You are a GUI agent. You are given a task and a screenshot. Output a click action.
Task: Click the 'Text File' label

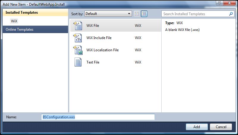coord(93,62)
